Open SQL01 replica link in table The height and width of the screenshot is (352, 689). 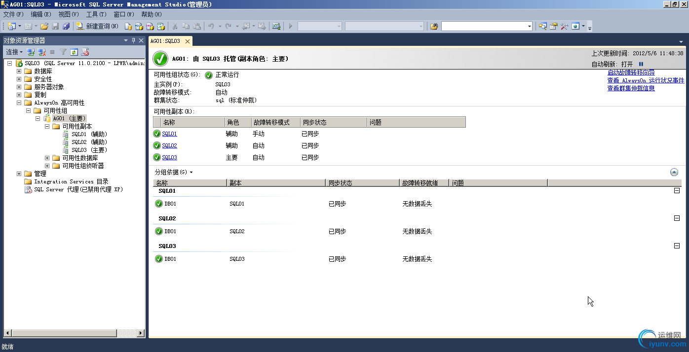click(169, 134)
